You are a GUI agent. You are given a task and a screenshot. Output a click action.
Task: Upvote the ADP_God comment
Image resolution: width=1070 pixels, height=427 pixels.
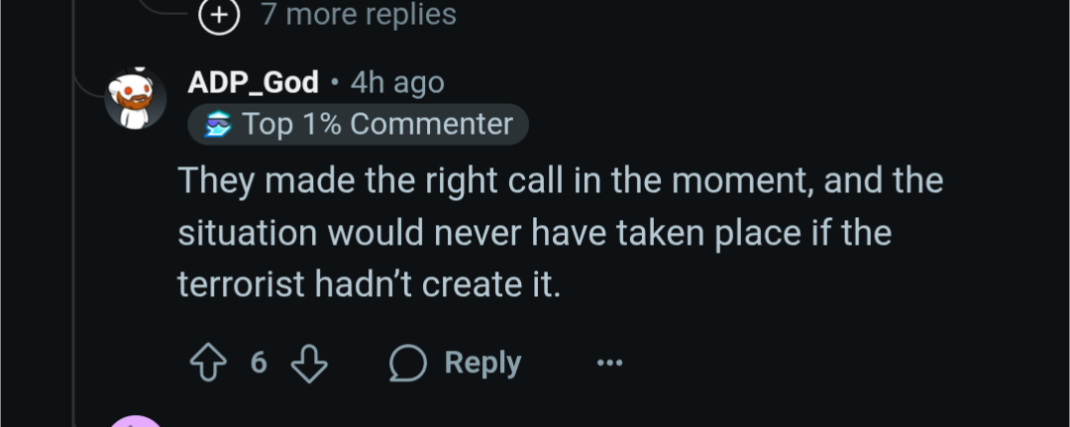pyautogui.click(x=208, y=364)
